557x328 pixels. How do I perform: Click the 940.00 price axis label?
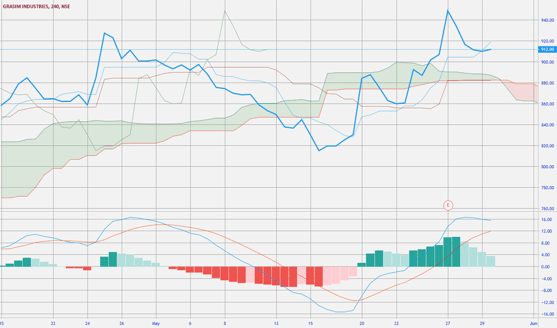547,20
